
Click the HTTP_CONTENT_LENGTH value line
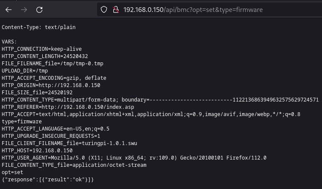coord(44,56)
